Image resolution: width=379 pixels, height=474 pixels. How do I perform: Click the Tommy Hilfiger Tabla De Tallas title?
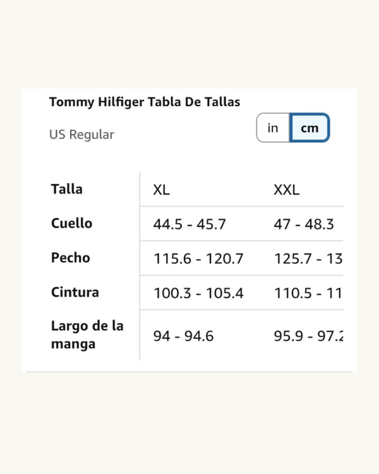click(145, 102)
